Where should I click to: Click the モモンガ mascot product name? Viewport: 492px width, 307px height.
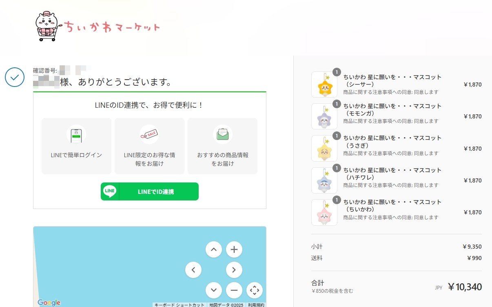pos(392,109)
